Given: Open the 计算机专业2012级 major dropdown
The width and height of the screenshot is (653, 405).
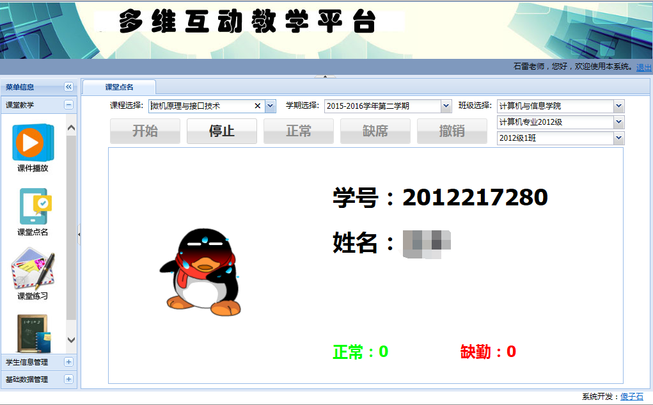Looking at the screenshot, I should 619,122.
